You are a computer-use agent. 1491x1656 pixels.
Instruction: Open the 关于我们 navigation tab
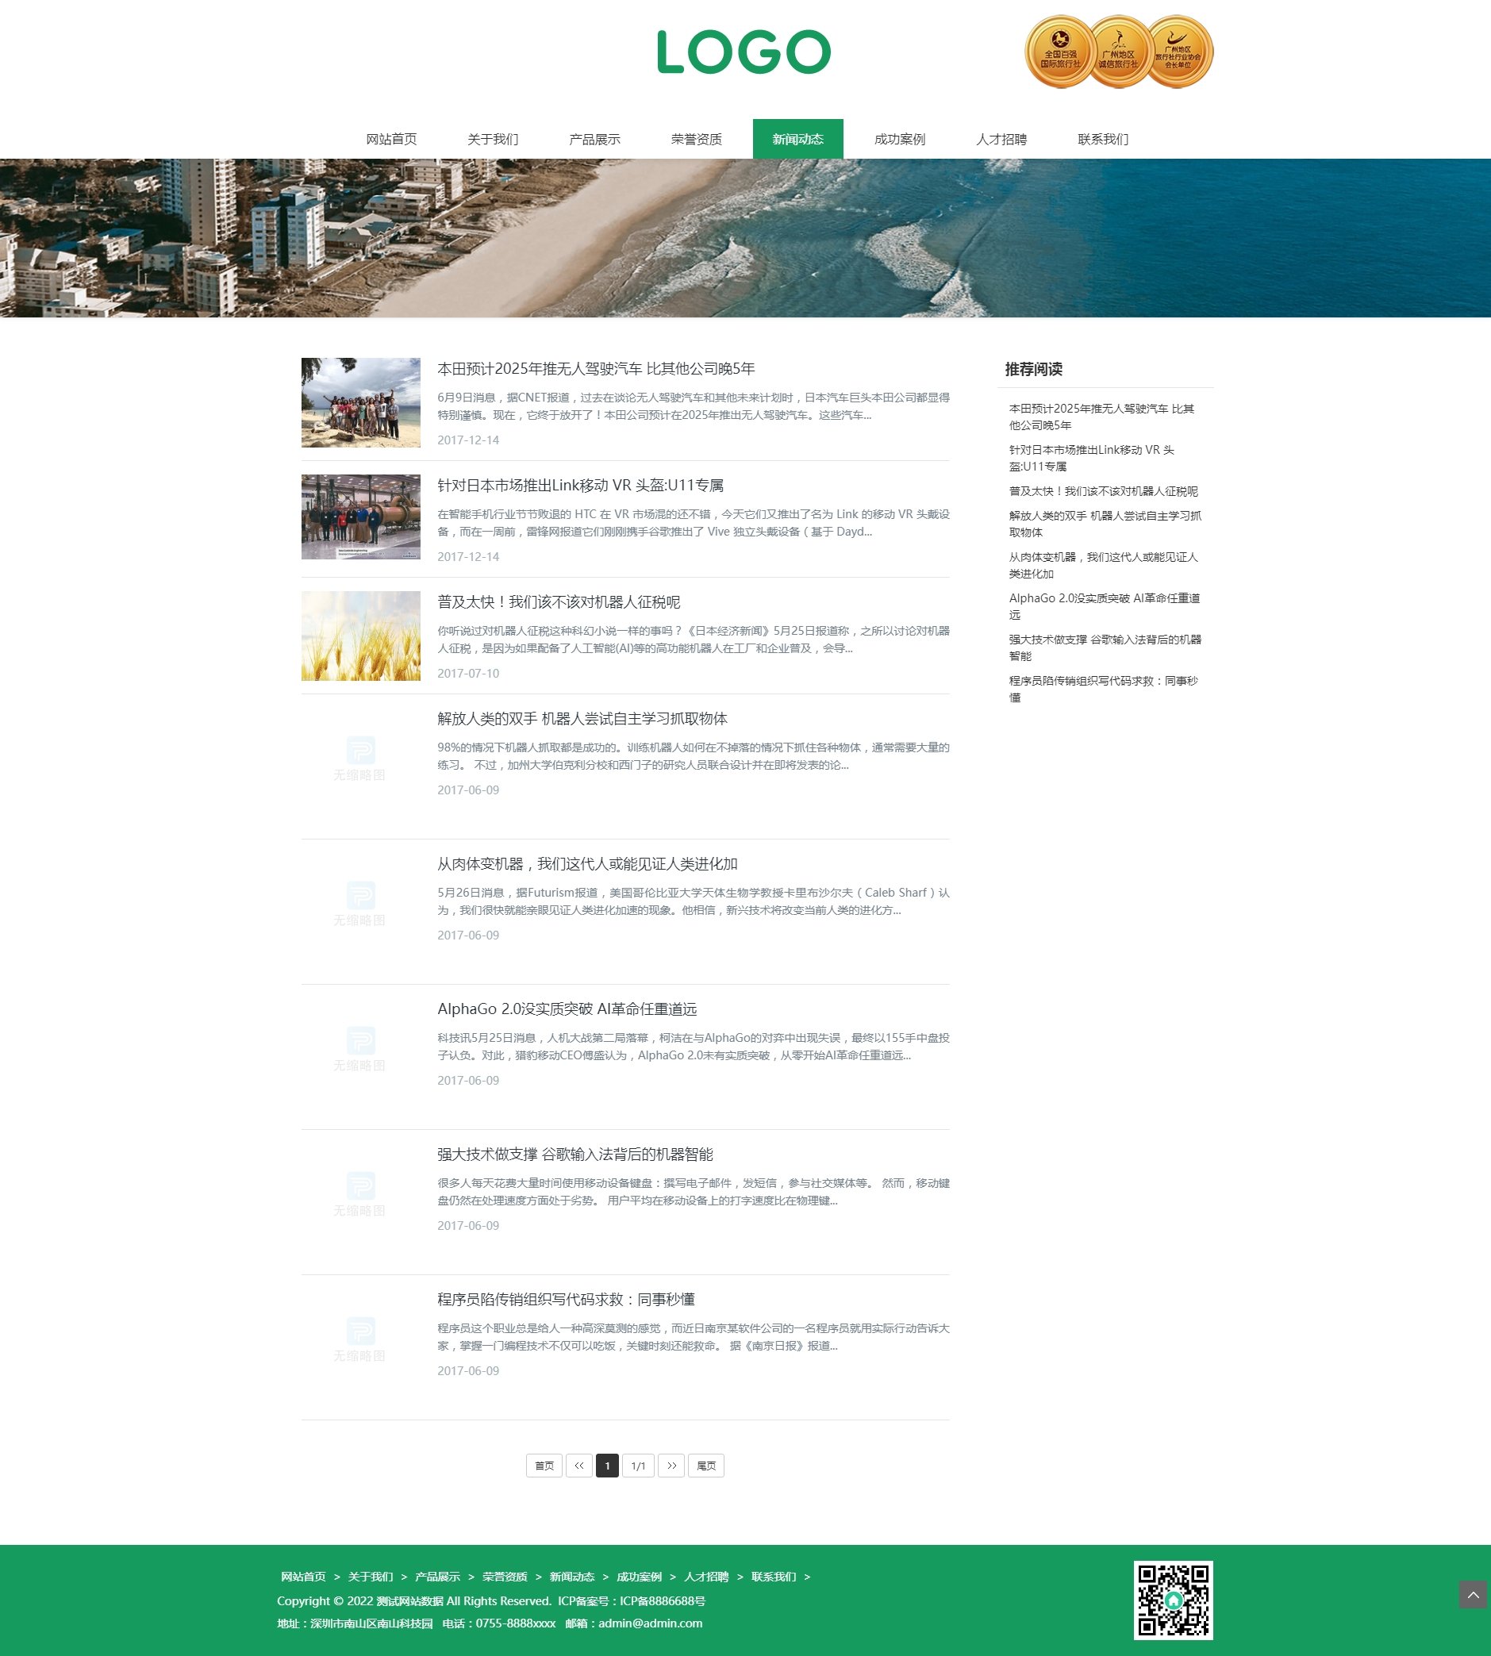(492, 139)
